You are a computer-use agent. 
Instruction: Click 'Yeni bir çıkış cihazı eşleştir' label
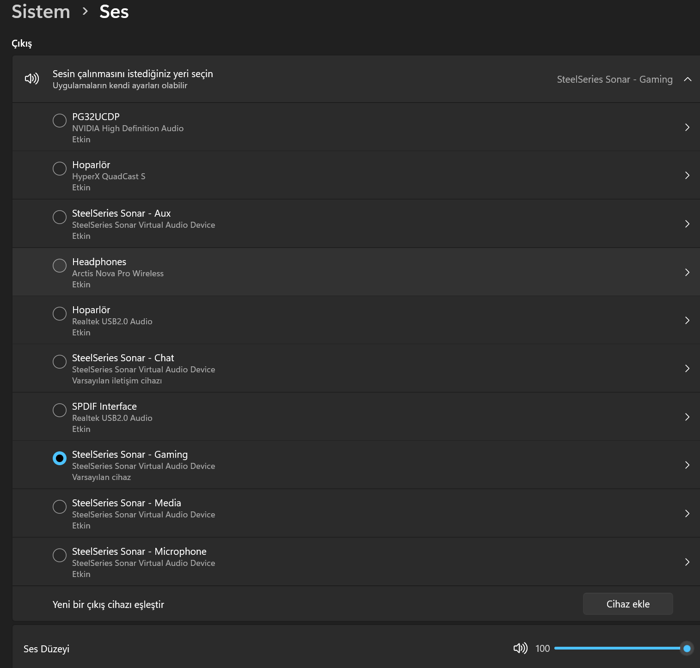point(108,605)
